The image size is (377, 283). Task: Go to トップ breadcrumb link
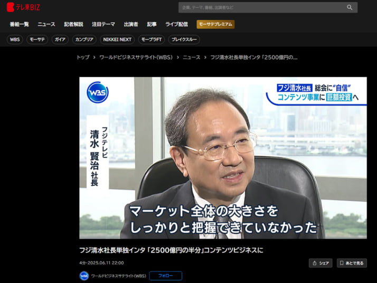click(83, 57)
